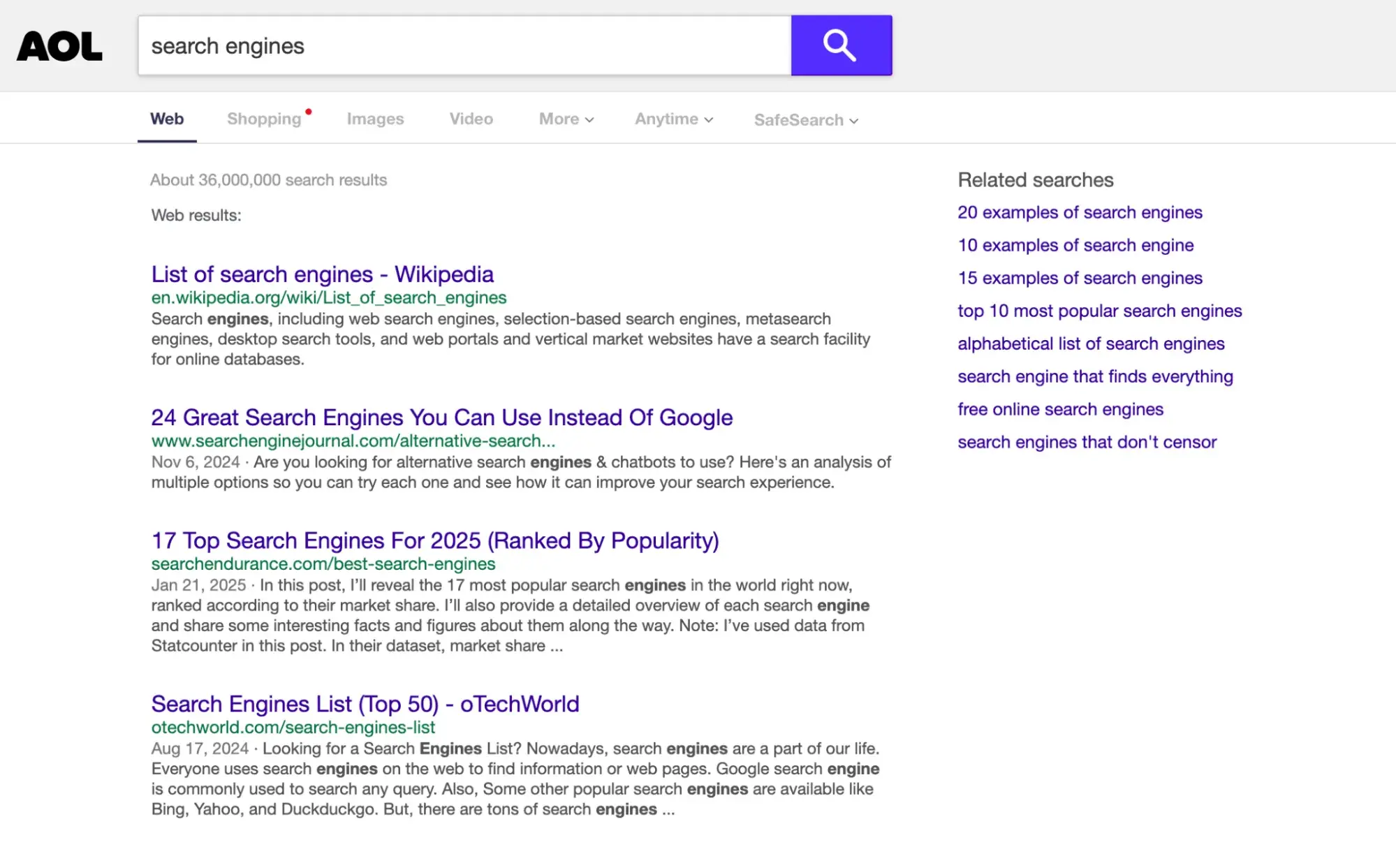
Task: Click the Aug 17, 2024 date text
Action: [x=200, y=748]
